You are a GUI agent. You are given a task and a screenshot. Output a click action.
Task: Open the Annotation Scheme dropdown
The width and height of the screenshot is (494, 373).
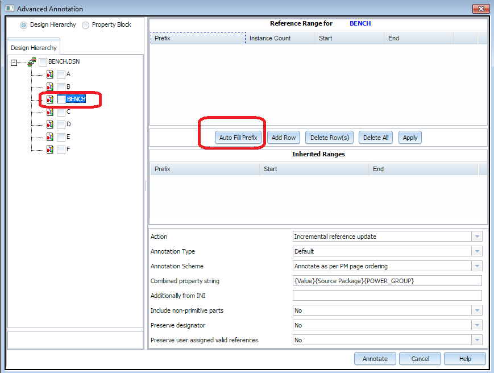pos(477,266)
